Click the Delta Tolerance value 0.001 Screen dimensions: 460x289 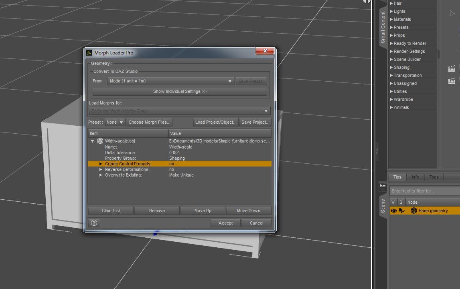tap(174, 153)
